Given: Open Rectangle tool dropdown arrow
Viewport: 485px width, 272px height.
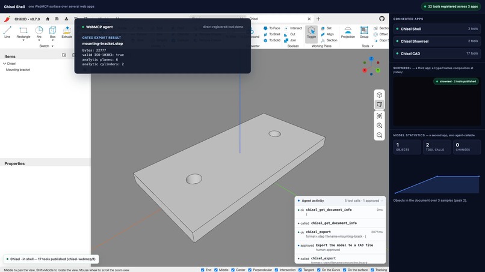Looking at the screenshot, I should click(23, 40).
